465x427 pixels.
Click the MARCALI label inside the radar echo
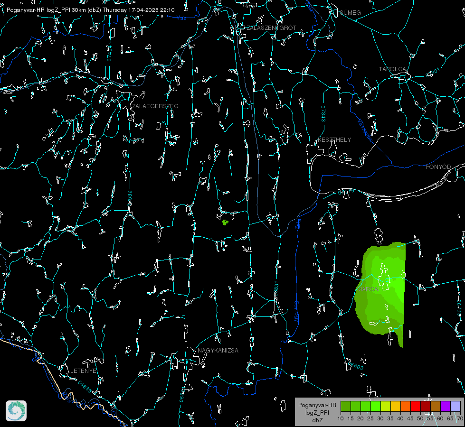point(369,289)
